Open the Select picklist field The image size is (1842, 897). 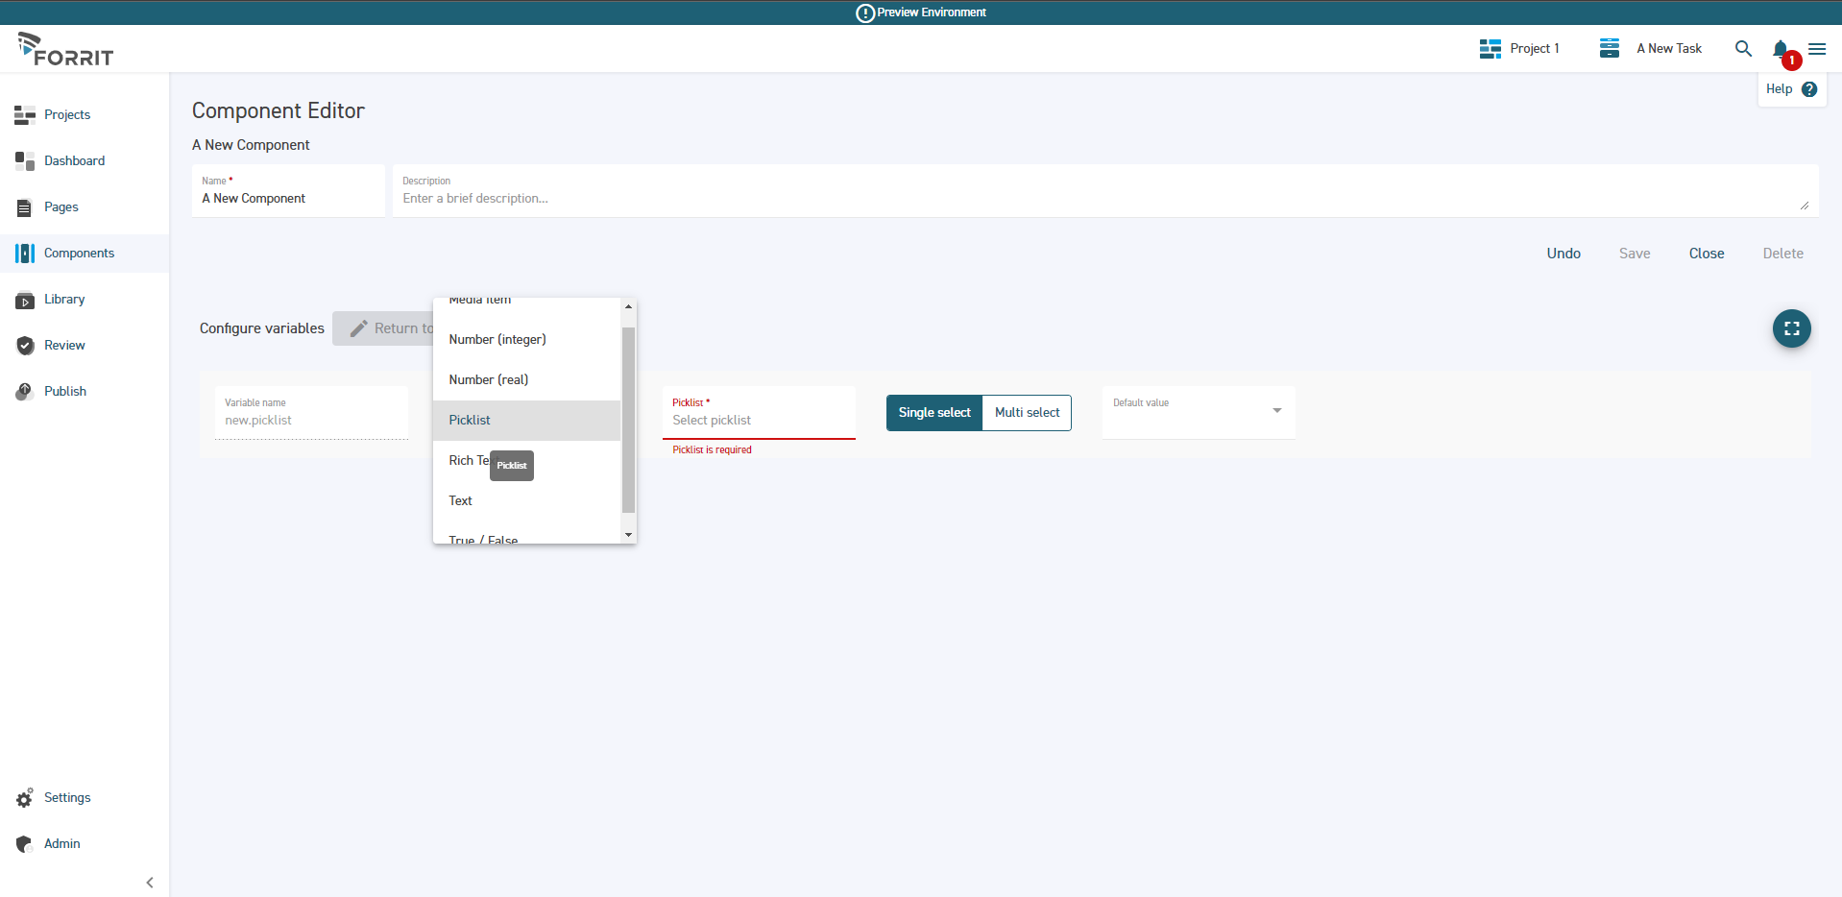point(758,421)
